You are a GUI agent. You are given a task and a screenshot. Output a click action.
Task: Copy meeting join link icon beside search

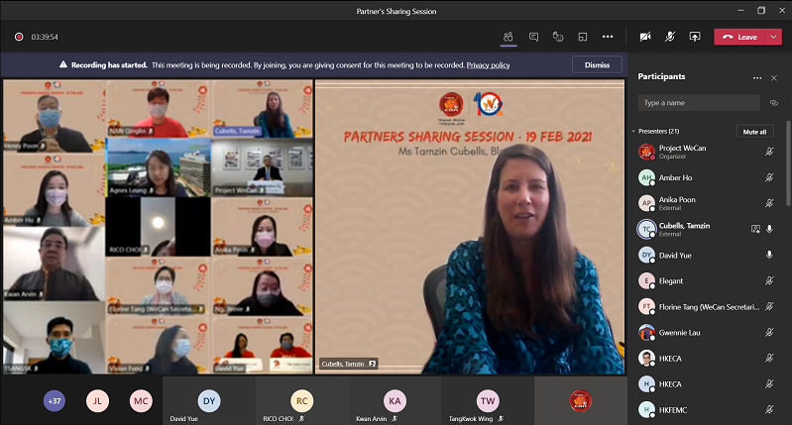[774, 102]
